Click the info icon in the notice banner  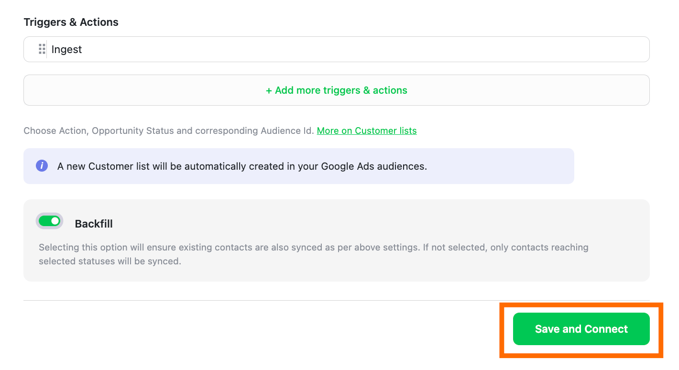pyautogui.click(x=42, y=166)
